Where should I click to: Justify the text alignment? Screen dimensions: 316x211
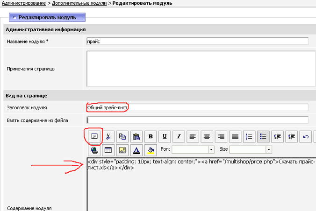pos(235,136)
